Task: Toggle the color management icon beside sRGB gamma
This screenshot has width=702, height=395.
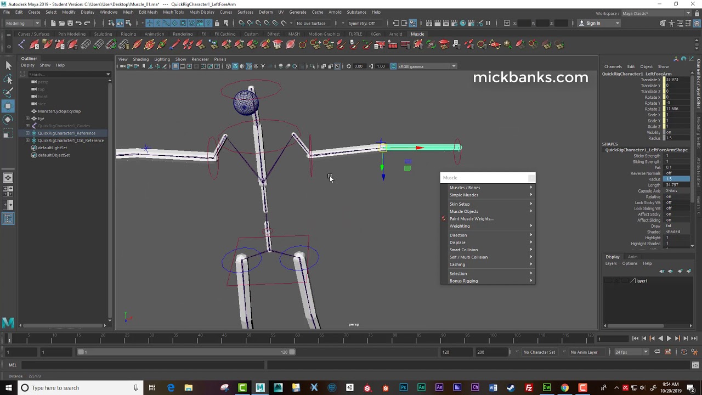Action: (x=393, y=66)
